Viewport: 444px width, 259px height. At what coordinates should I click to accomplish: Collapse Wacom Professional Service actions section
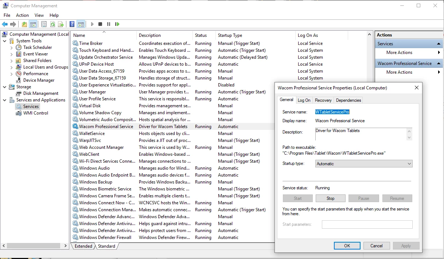(439, 63)
